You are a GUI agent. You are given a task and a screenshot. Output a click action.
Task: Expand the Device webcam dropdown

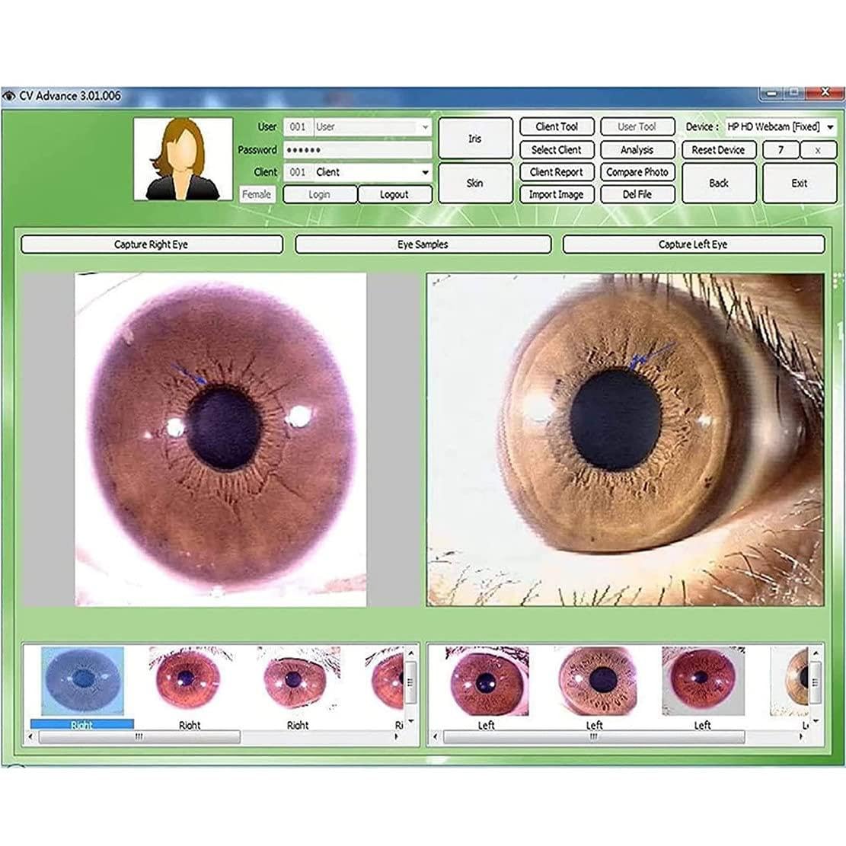tap(830, 127)
